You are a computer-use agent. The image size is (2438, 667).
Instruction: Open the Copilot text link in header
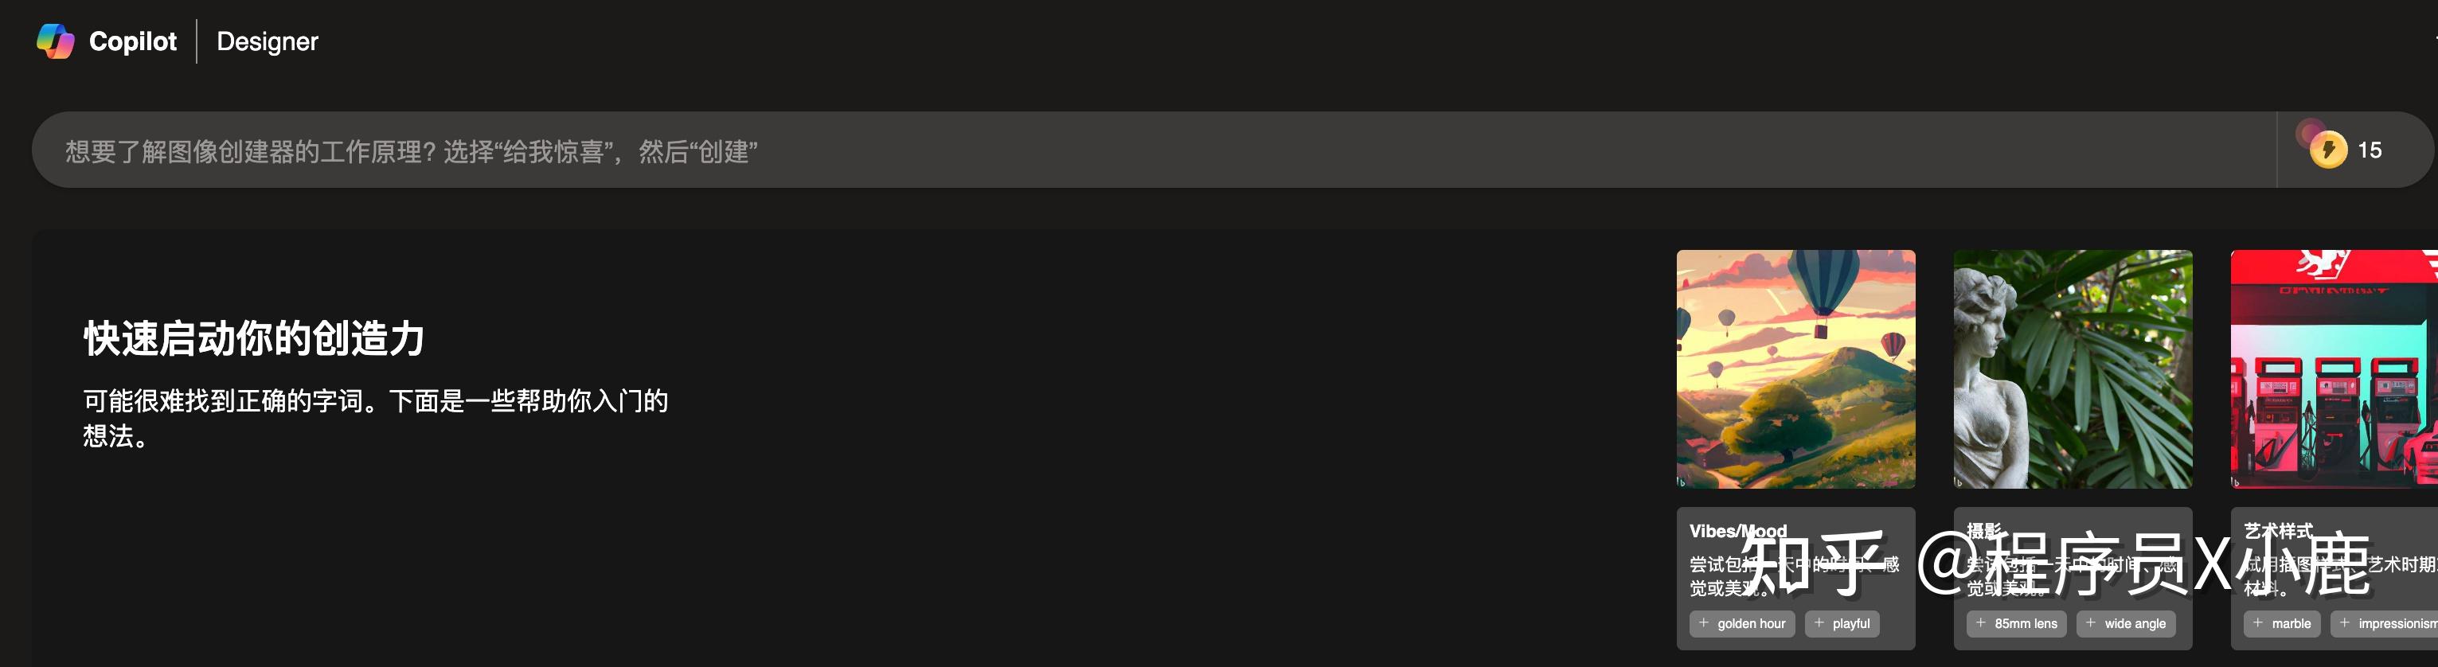[132, 41]
